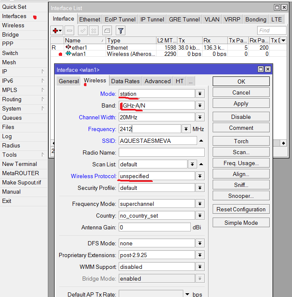Click the Simple Mode button
Image resolution: width=292 pixels, height=297 pixels.
241,223
